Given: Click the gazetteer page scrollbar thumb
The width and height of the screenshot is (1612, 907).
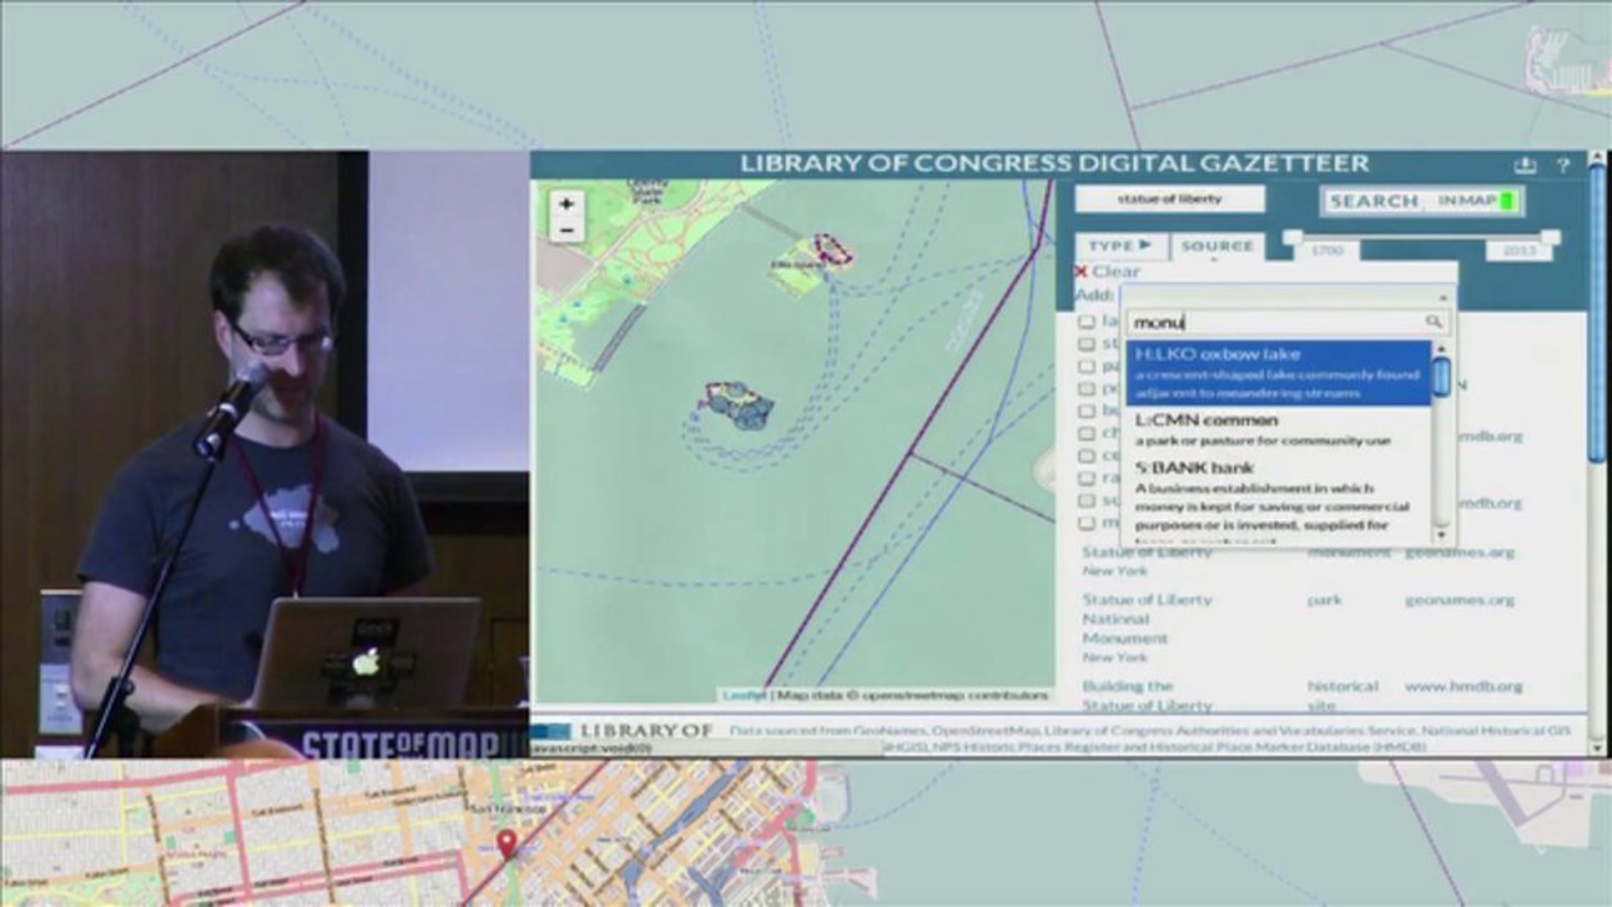Looking at the screenshot, I should click(1597, 312).
